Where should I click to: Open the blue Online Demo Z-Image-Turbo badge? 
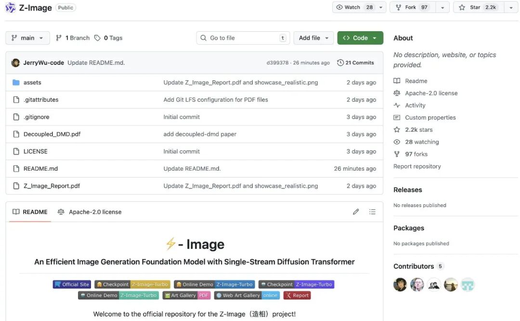tap(214, 284)
